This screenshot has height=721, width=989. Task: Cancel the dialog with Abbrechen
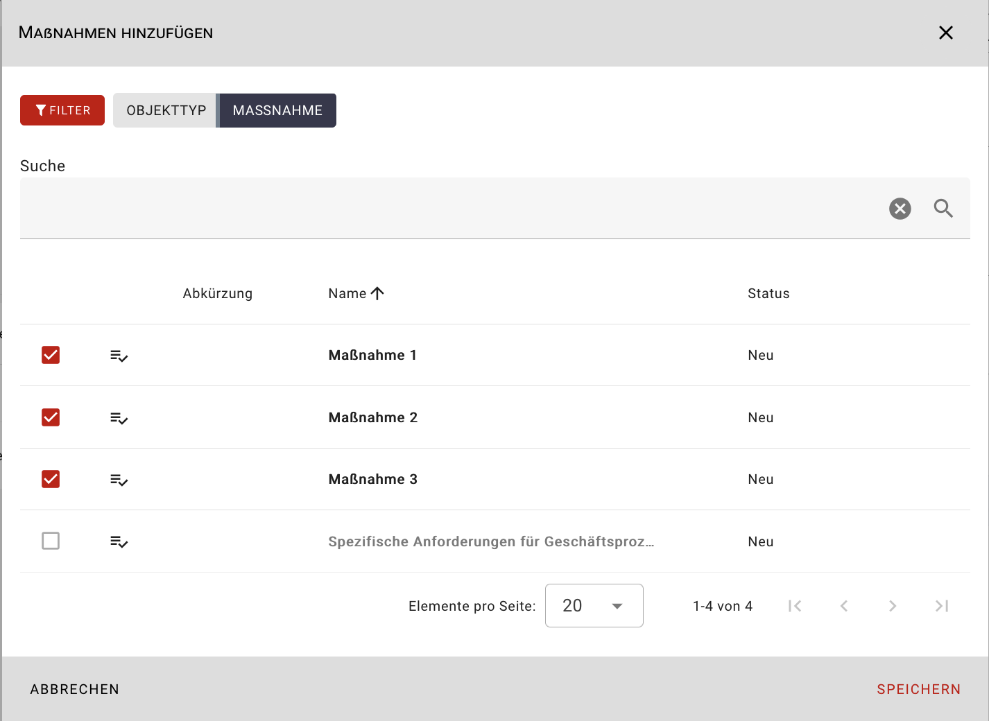click(x=75, y=689)
